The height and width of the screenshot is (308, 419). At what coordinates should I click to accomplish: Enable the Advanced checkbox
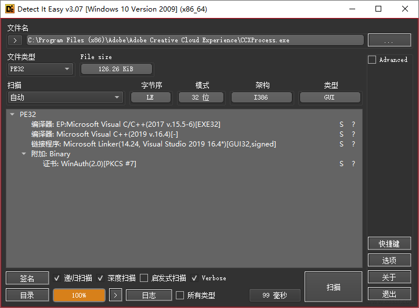pyautogui.click(x=372, y=60)
